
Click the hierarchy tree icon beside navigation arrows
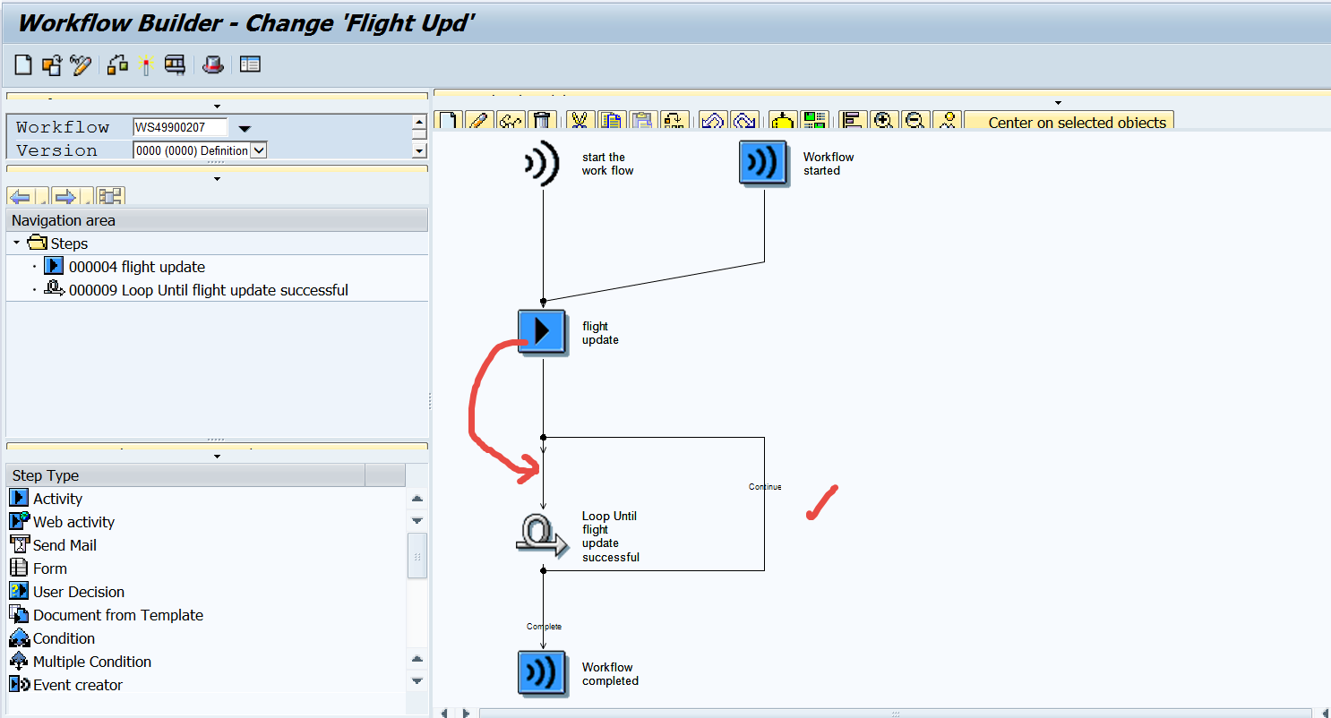tap(111, 196)
